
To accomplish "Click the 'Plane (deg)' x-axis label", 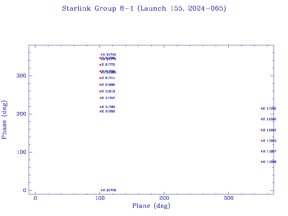I will (x=151, y=206).
